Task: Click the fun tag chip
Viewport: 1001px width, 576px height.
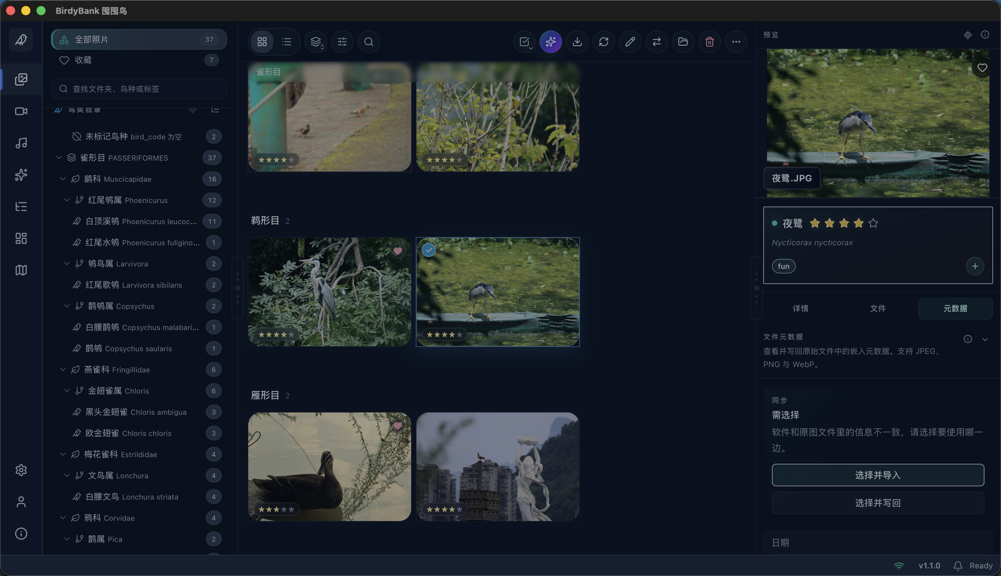Action: [x=784, y=266]
